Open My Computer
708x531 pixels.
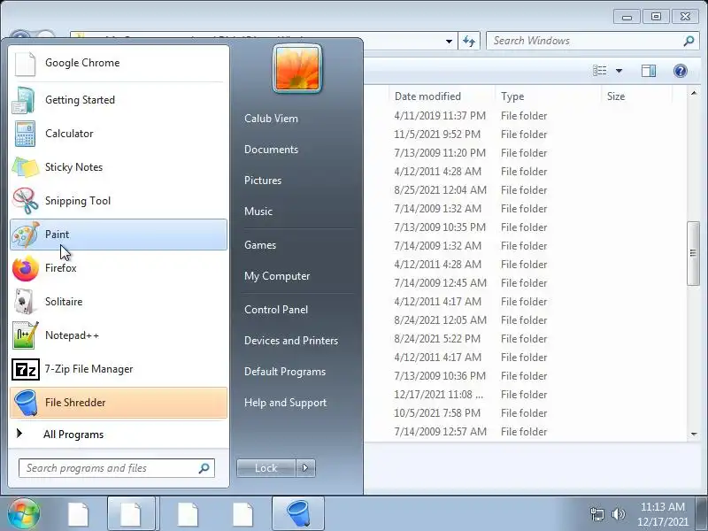tap(277, 276)
